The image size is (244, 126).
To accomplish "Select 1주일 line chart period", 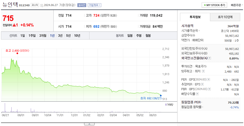I will [x=32, y=36].
